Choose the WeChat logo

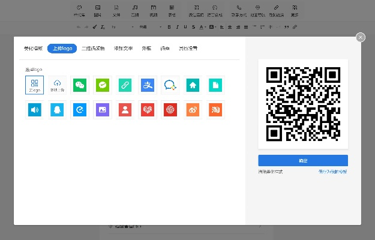tap(80, 85)
